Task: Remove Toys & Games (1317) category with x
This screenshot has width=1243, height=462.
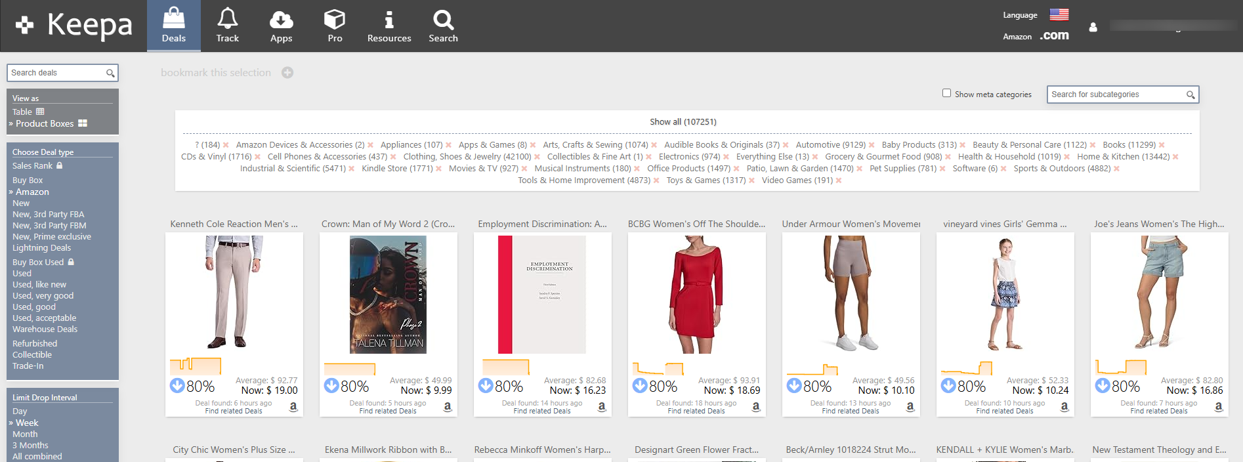Action: [x=751, y=180]
